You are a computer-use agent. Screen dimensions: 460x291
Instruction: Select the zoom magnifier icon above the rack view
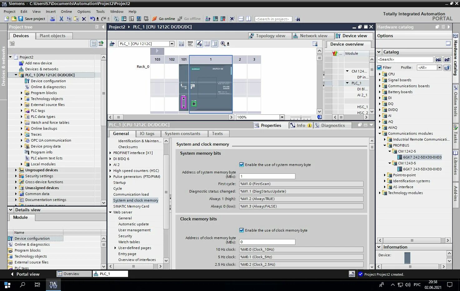click(x=223, y=43)
